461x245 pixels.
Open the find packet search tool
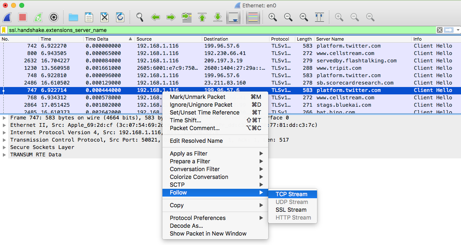pyautogui.click(x=139, y=17)
